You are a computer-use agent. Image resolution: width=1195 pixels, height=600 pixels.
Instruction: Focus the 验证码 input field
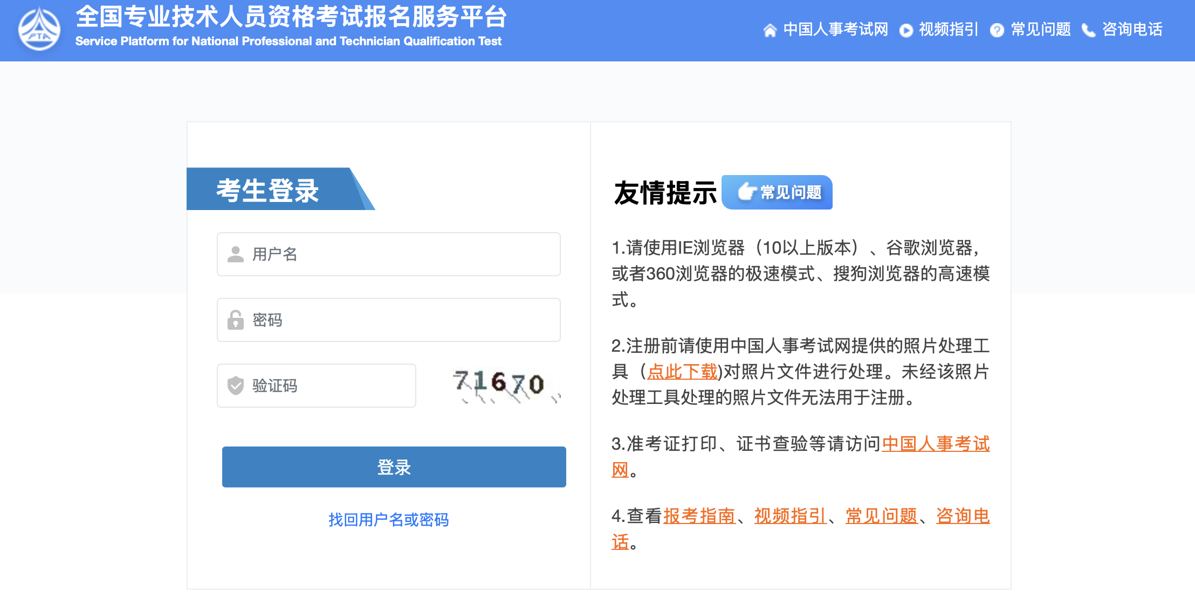[x=317, y=386]
